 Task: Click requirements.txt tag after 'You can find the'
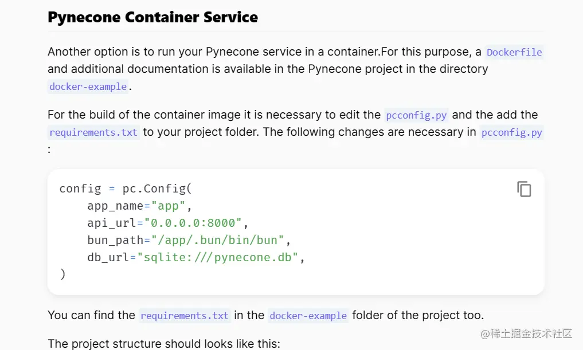click(185, 316)
